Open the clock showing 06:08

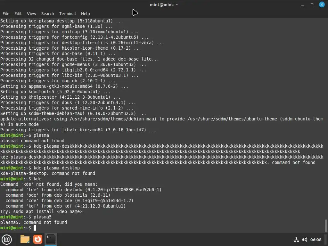click(x=316, y=240)
